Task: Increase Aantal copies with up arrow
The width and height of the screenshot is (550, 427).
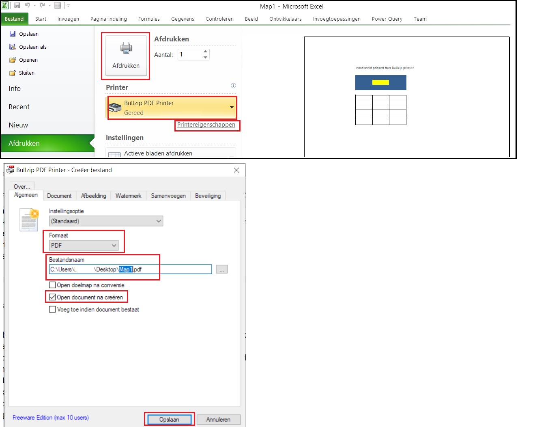Action: pyautogui.click(x=205, y=52)
